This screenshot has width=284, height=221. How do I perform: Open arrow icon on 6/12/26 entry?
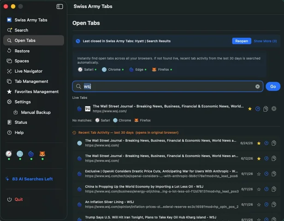point(266,158)
